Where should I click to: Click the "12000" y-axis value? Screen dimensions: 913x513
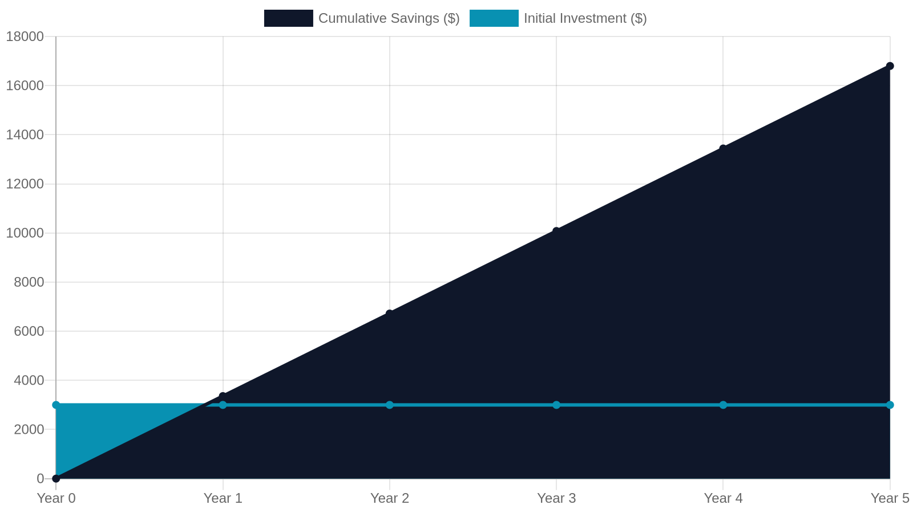click(x=25, y=184)
